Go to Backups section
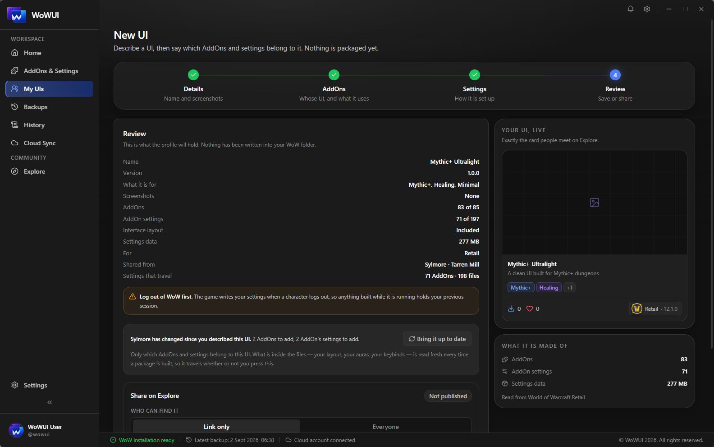 49,107
